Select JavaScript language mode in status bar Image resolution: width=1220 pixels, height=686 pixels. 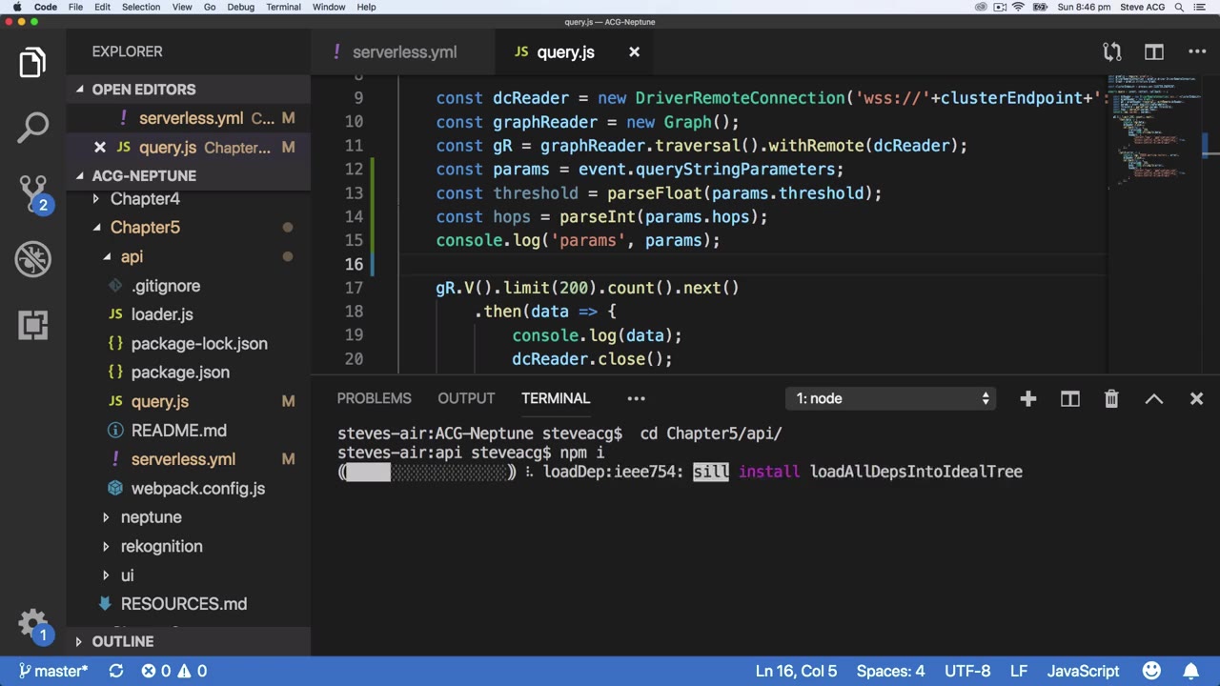(1083, 671)
